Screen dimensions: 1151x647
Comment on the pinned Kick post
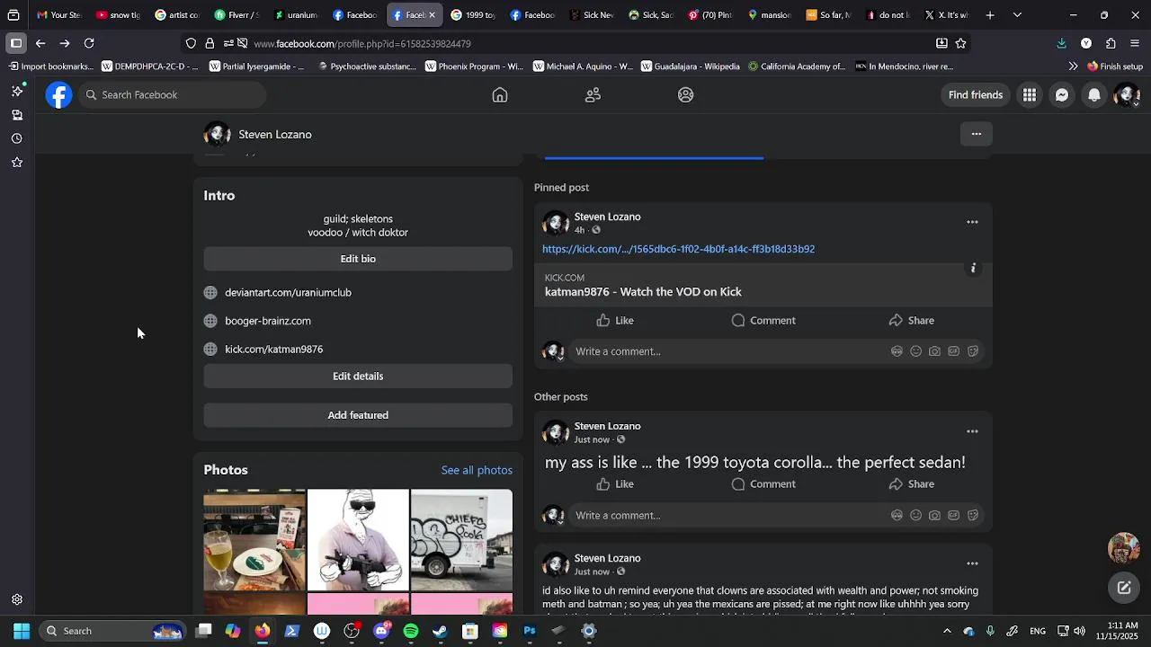pos(763,321)
